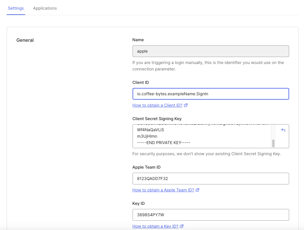The width and height of the screenshot is (304, 230).
Task: Click the Key ID input field
Action: click(211, 215)
